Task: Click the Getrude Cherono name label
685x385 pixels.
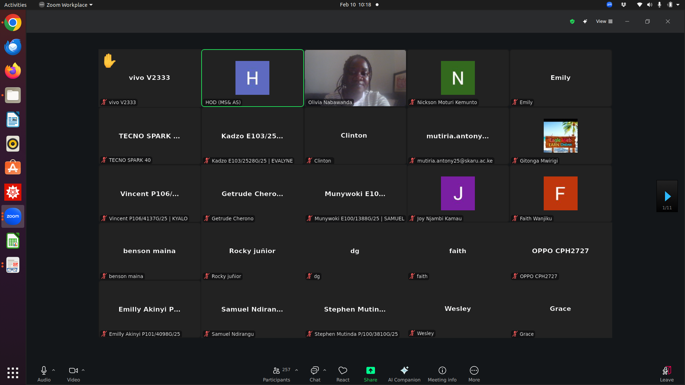Action: point(233,219)
